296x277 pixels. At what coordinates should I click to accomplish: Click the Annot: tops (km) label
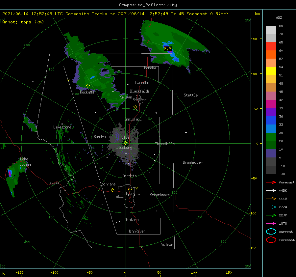tap(23, 22)
